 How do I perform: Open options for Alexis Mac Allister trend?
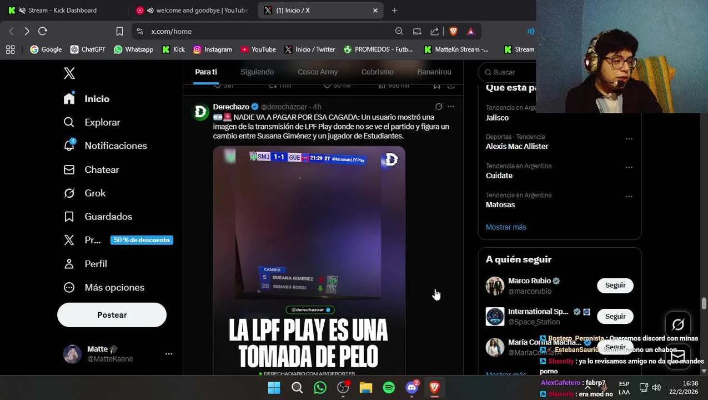point(629,138)
